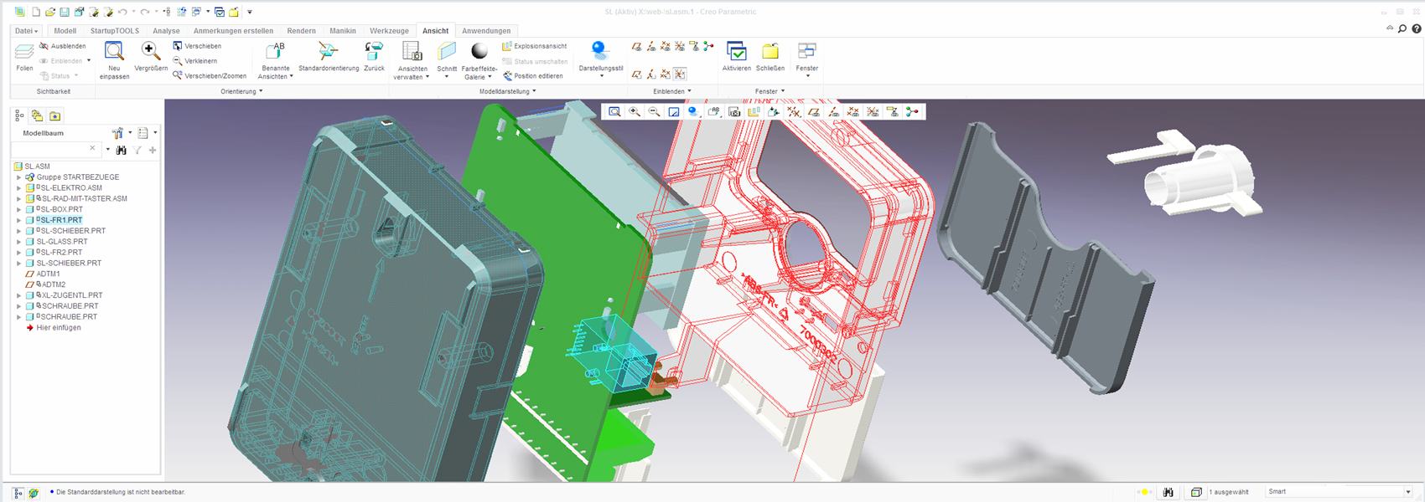Open the Werkzeuge tab
This screenshot has height=502, width=1425.
pos(389,31)
